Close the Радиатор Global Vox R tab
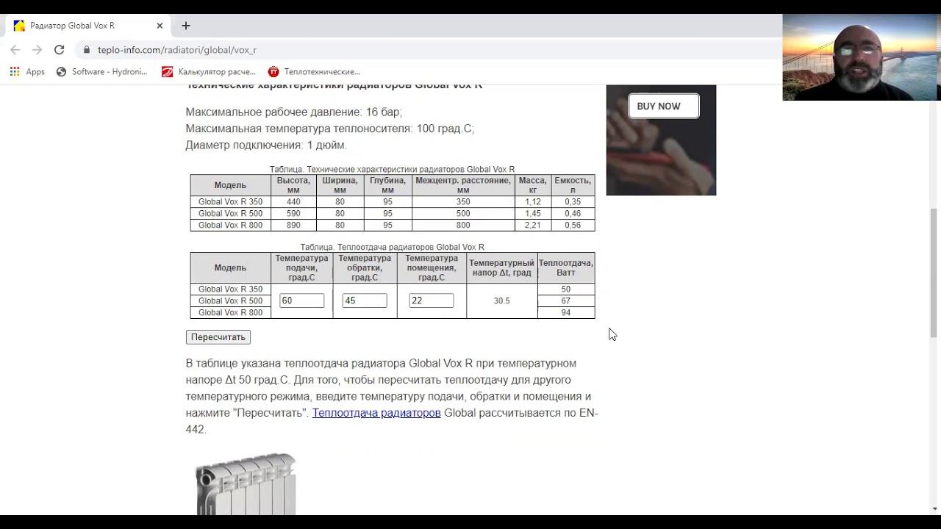This screenshot has width=941, height=529. click(160, 26)
